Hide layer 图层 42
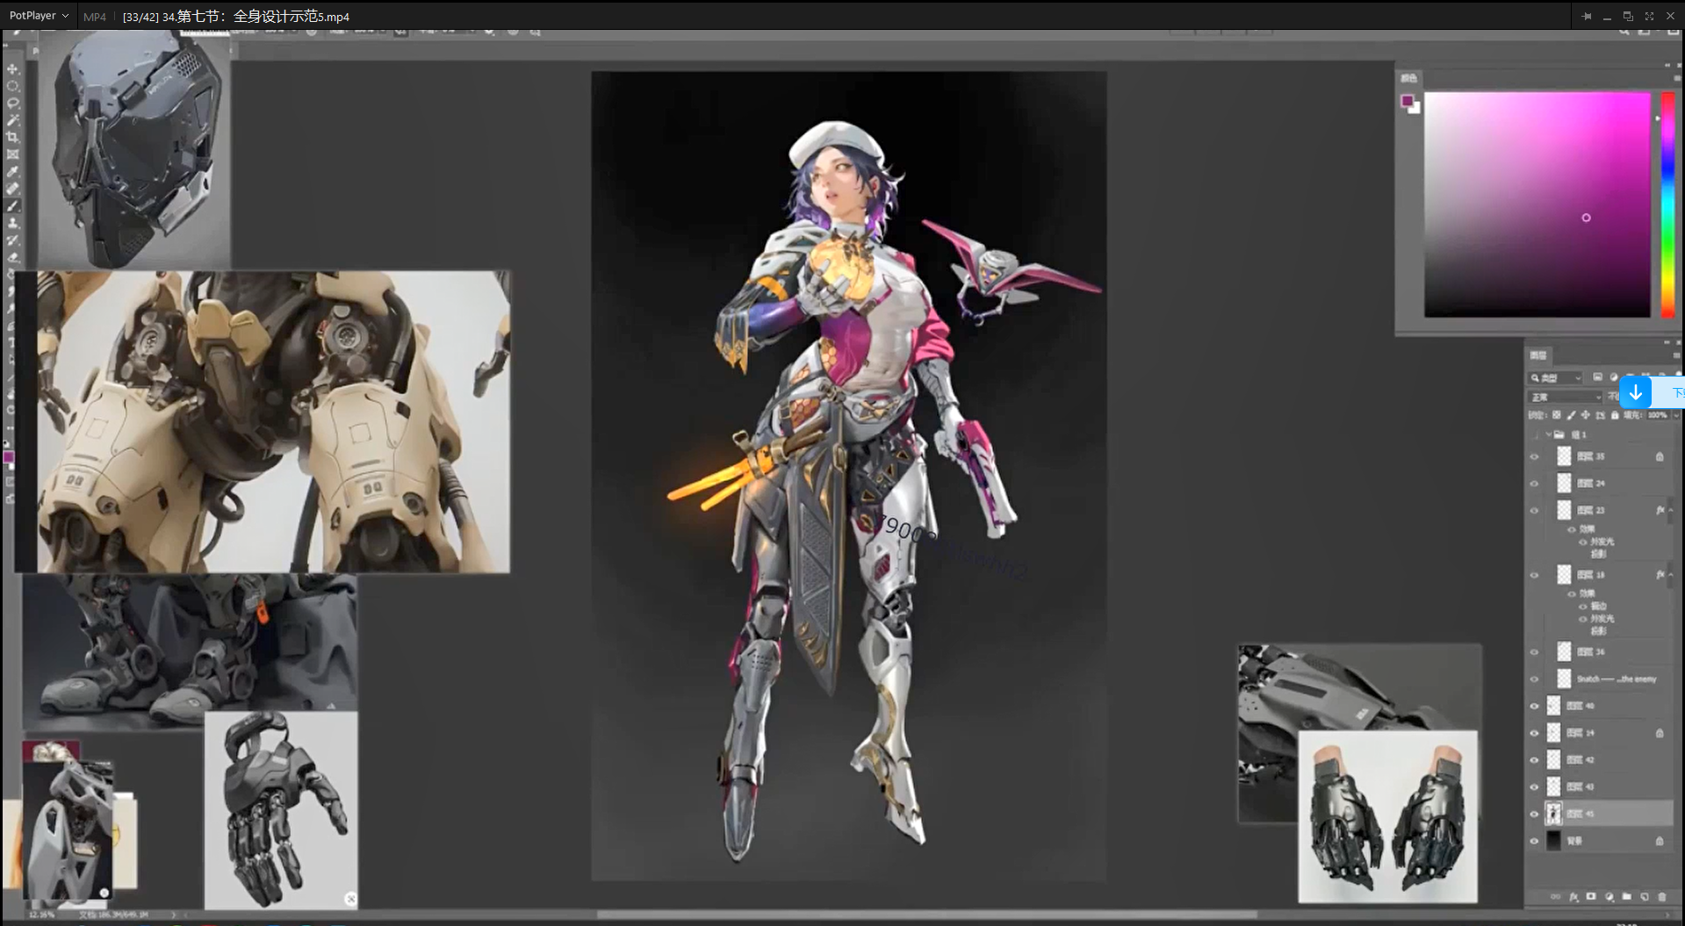This screenshot has height=926, width=1685. 1535,759
